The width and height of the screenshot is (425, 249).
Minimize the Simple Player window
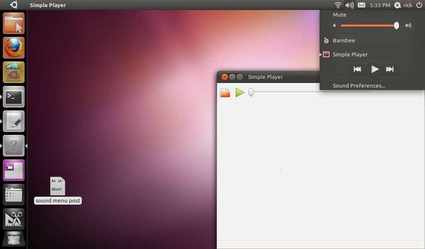pos(232,77)
